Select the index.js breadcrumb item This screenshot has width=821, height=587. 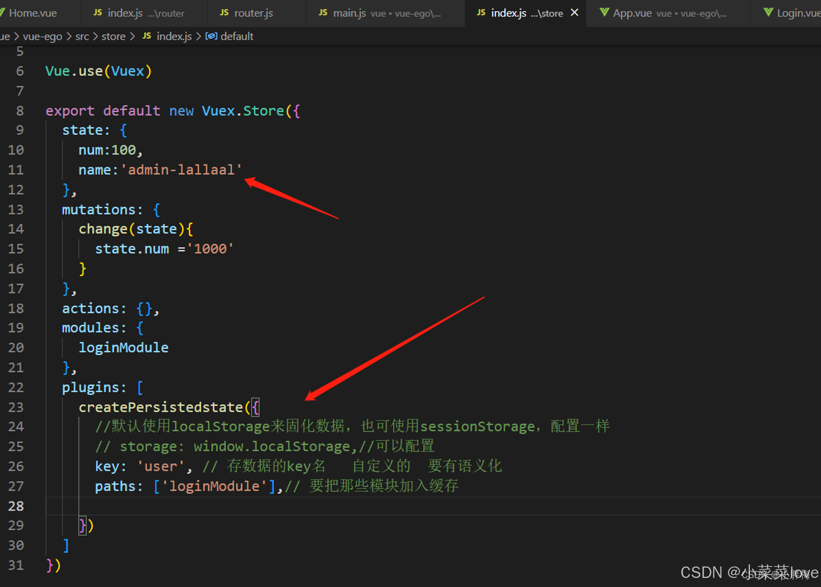(x=174, y=37)
